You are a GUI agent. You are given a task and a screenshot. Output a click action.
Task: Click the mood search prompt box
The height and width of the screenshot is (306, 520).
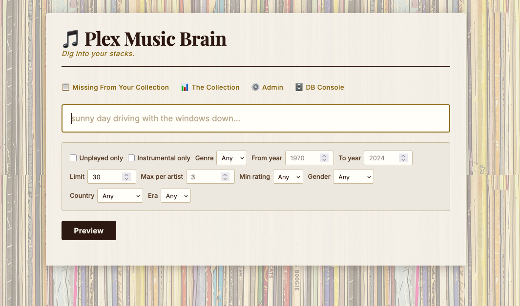(x=256, y=118)
